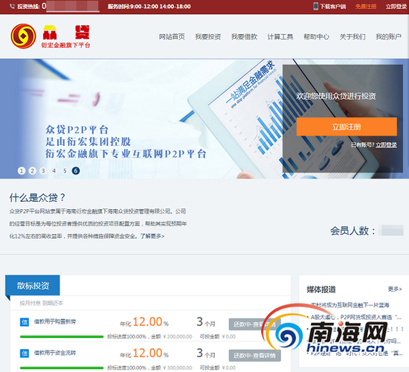Click the green progress bar of 购置新房 loan
Screen dimensions: 409x372
tap(62, 336)
